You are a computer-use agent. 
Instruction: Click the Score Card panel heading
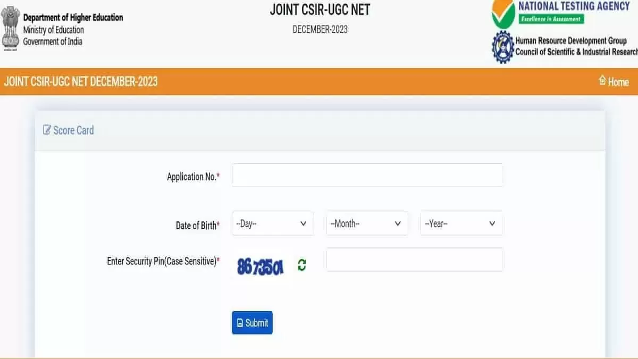click(73, 130)
